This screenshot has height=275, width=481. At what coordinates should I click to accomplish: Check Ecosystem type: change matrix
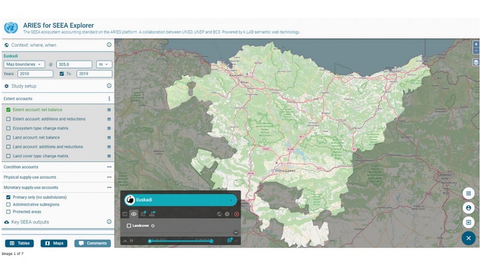(x=8, y=128)
